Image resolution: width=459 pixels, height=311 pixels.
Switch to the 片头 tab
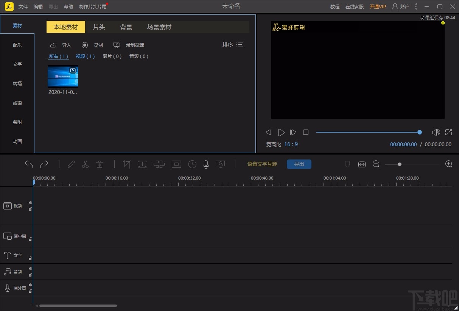(x=99, y=27)
